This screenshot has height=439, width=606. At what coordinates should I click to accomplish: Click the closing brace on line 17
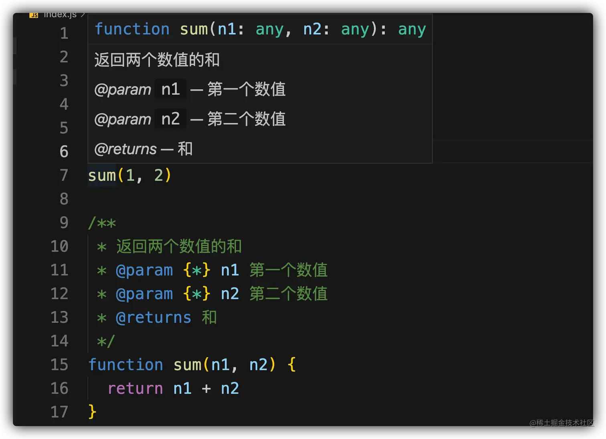(92, 412)
